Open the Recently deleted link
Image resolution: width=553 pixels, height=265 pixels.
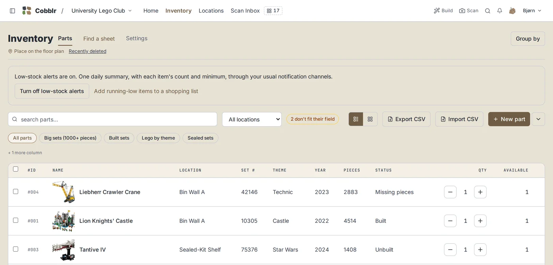[x=87, y=51]
